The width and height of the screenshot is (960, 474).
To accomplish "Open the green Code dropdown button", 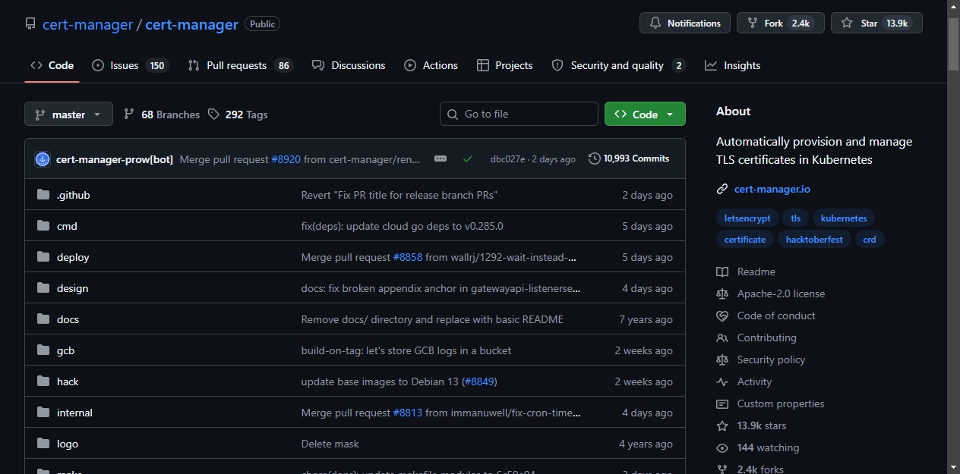I will [x=645, y=115].
